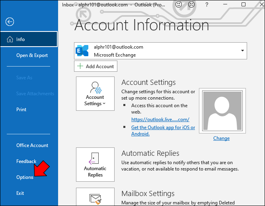The height and width of the screenshot is (206, 265).
Task: Click the smiley face feedback icon
Action: [179, 5]
